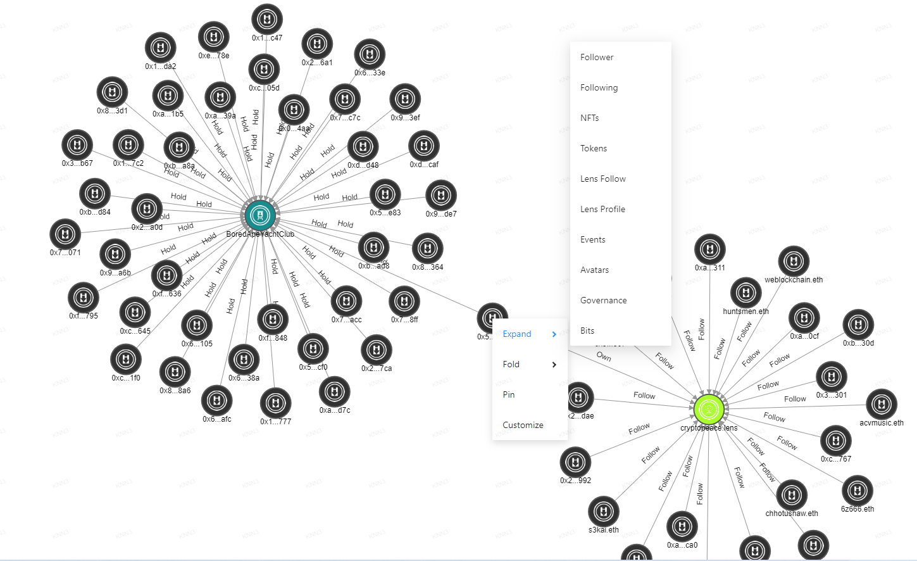Select Lens Follow in the submenu
The image size is (917, 561).
tap(620, 179)
